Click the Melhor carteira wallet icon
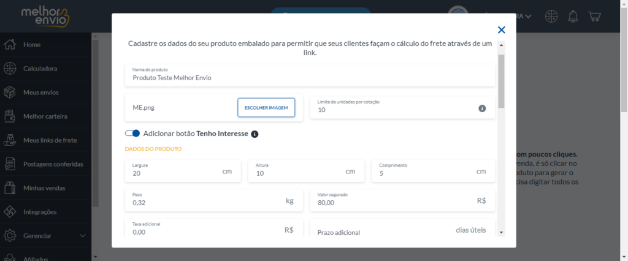Image resolution: width=628 pixels, height=261 pixels. click(x=10, y=116)
